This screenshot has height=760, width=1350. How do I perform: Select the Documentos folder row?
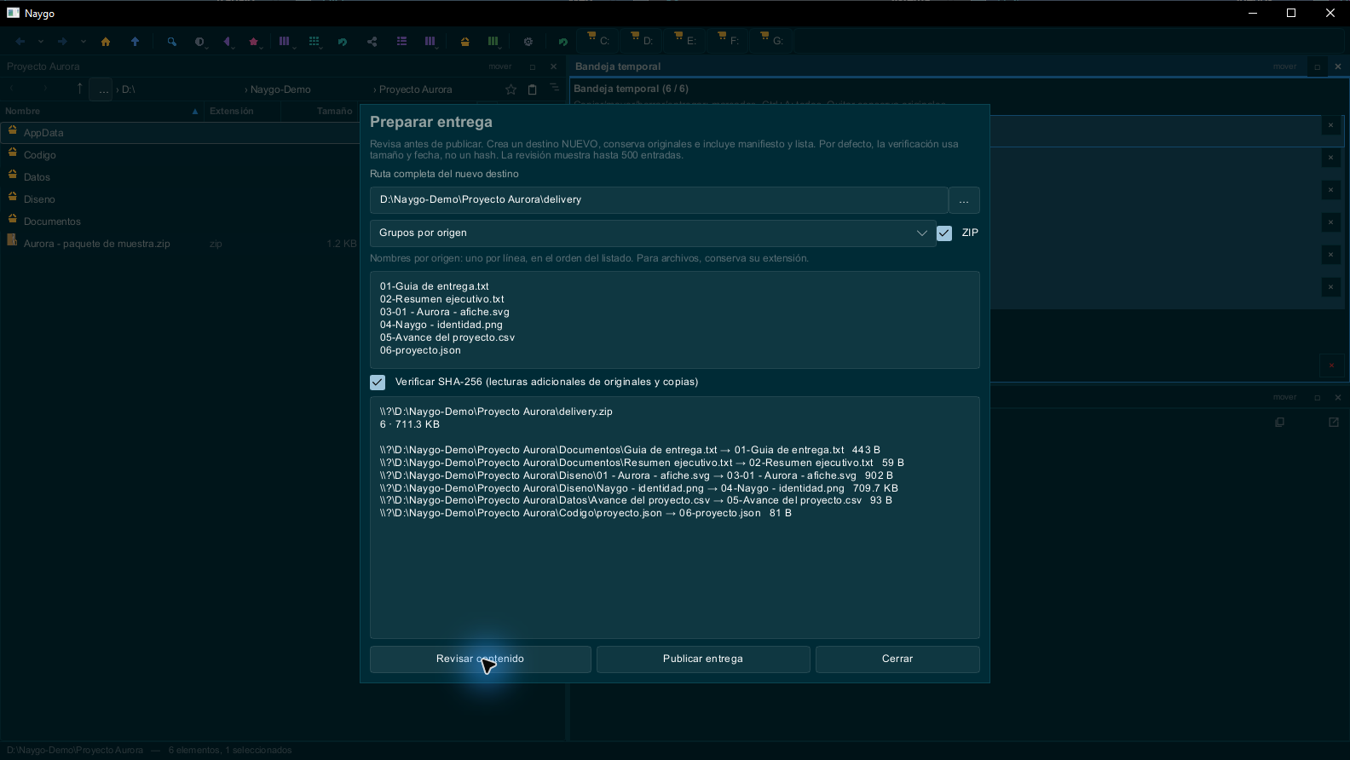click(x=179, y=222)
